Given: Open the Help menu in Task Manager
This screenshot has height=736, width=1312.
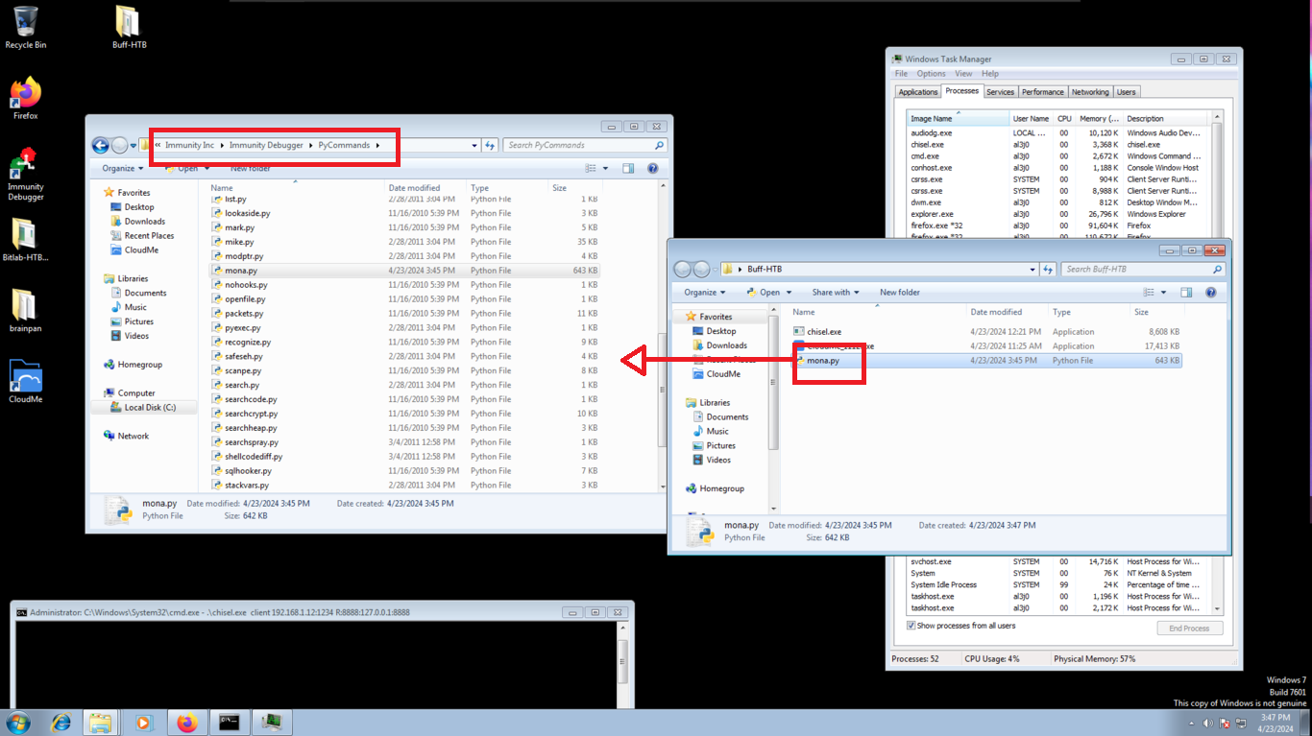Looking at the screenshot, I should [990, 74].
